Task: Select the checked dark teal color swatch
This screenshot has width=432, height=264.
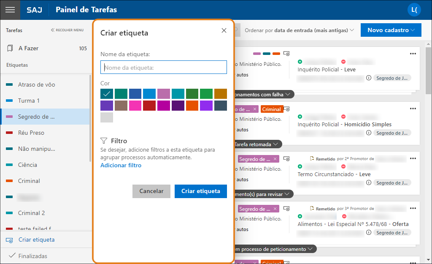Action: click(107, 94)
